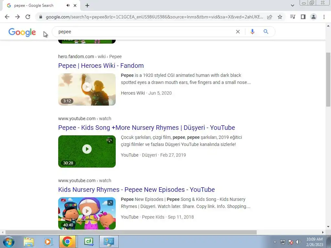
Task: Open the Action Center flag icon
Action: [x=291, y=242]
